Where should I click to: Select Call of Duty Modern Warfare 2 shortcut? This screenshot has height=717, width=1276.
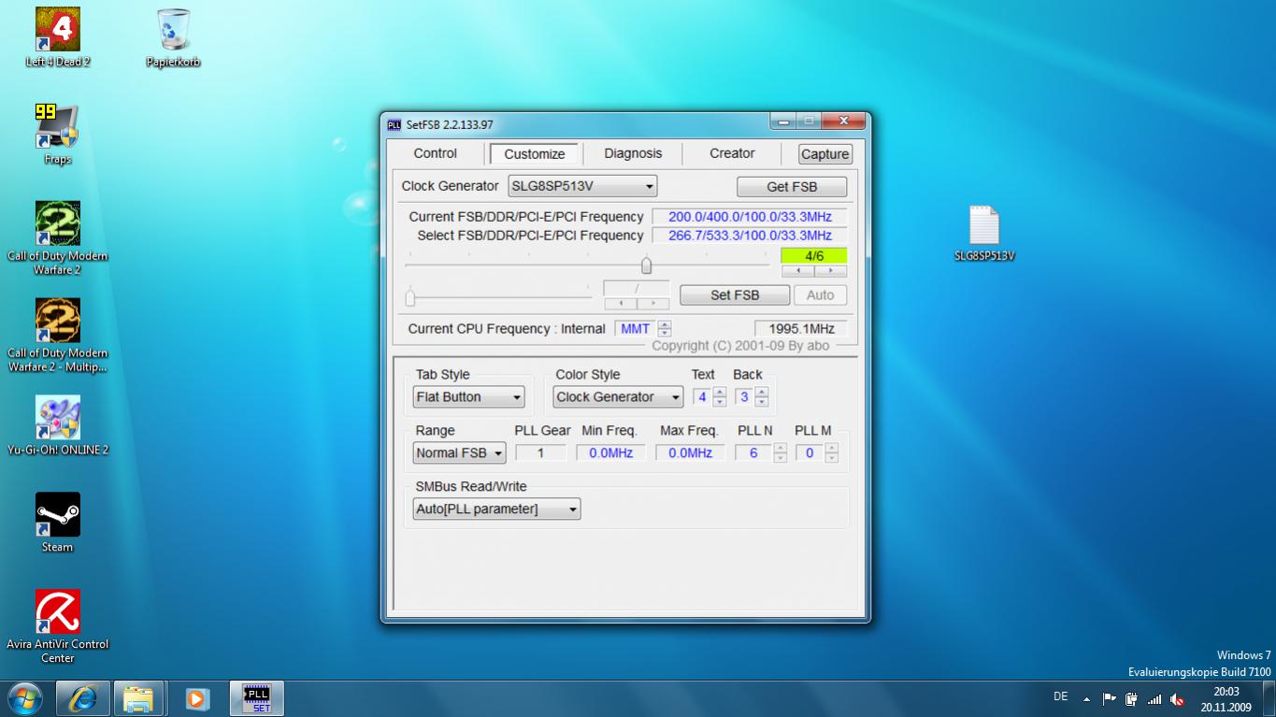(x=58, y=237)
